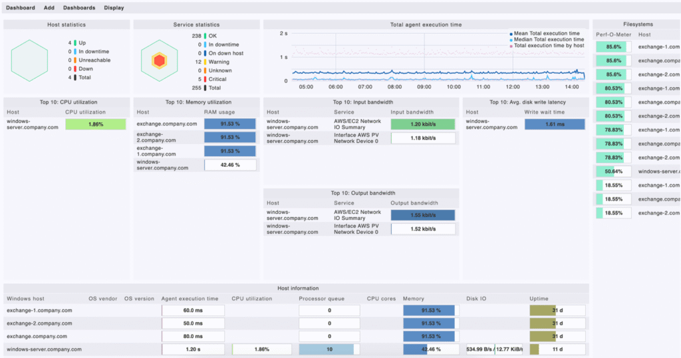Open the Add menu
The image size is (681, 358).
tap(49, 8)
